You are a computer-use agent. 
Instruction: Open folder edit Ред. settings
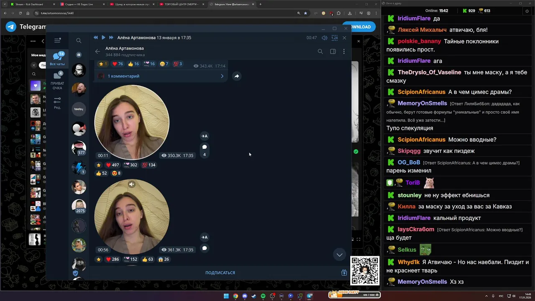57,103
